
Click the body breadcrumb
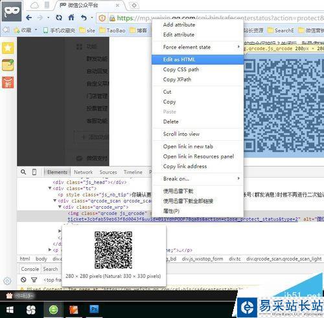click(x=41, y=259)
